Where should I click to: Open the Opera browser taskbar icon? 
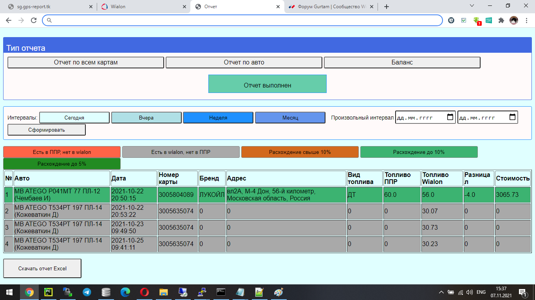(144, 292)
